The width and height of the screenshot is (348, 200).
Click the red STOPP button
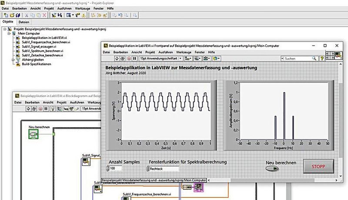click(318, 166)
